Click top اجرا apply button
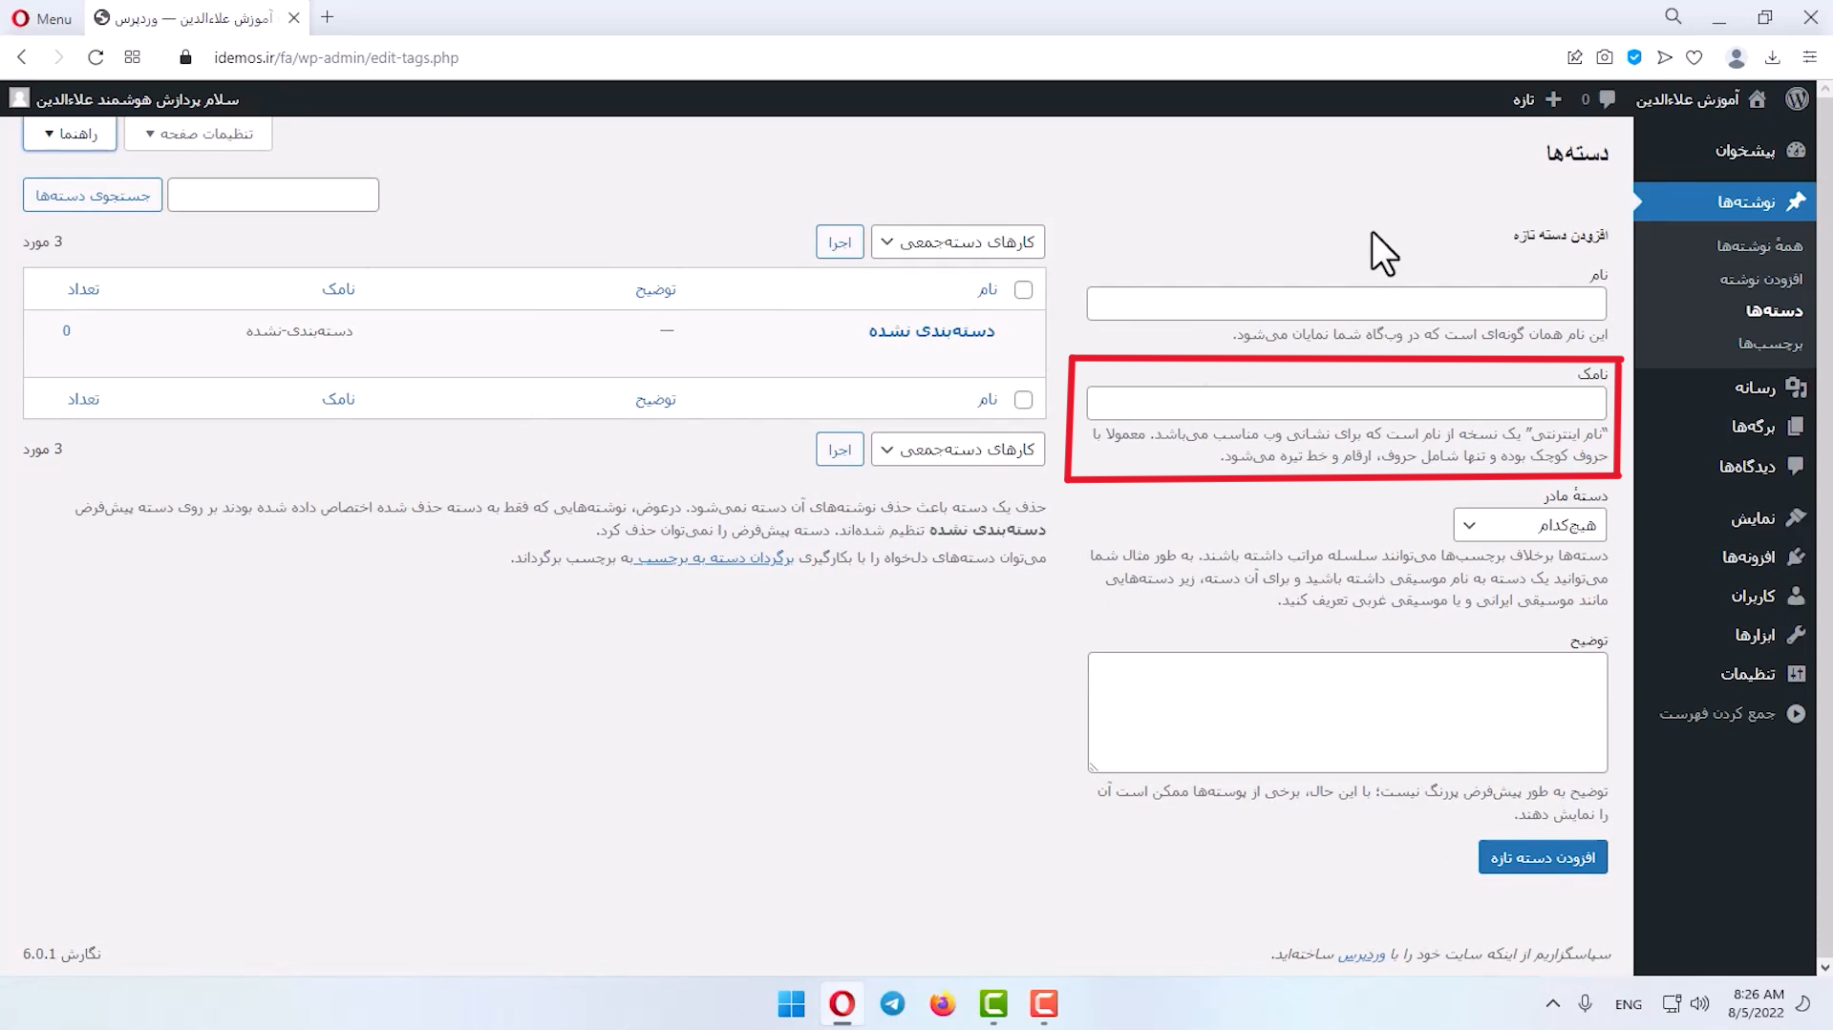The image size is (1833, 1030). tap(840, 242)
